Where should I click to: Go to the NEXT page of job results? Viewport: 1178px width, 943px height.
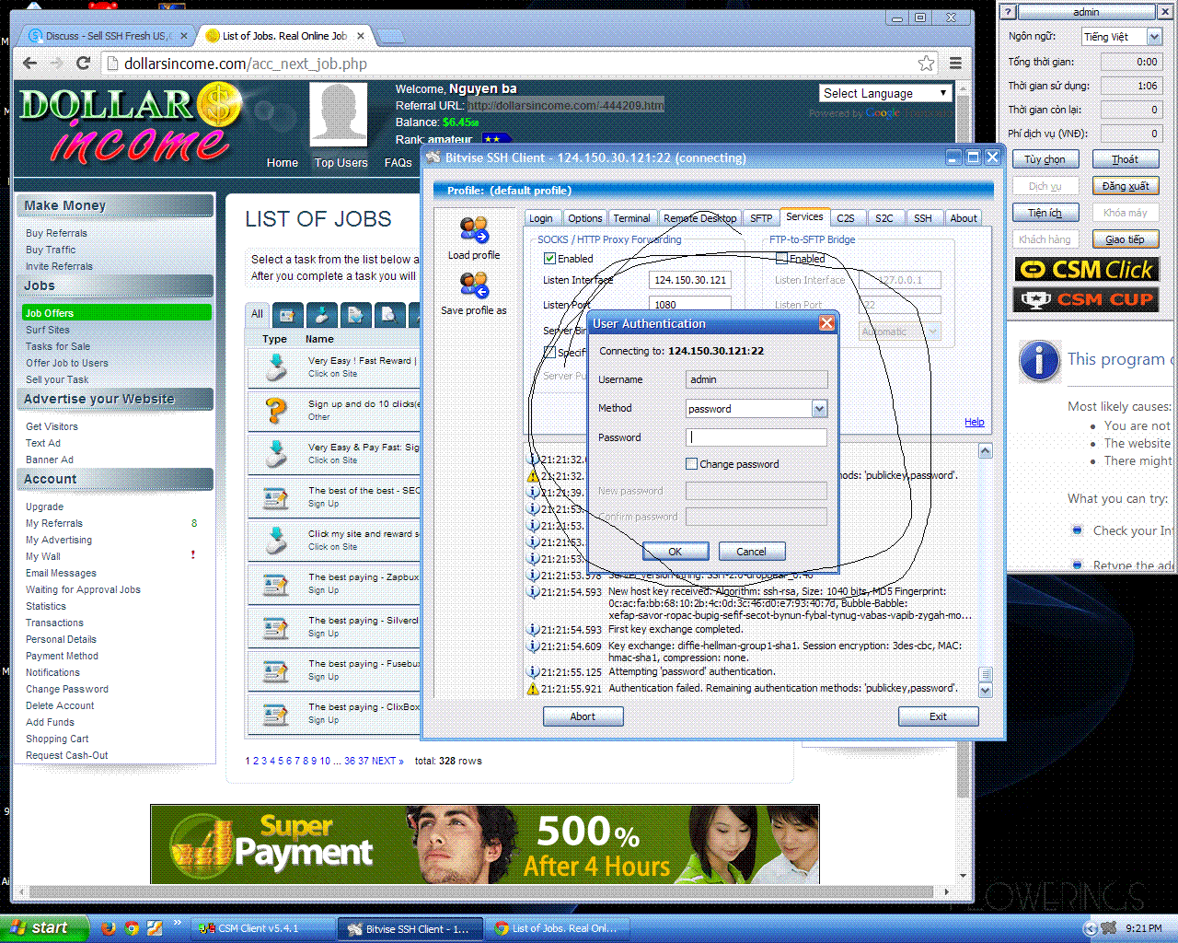coord(387,761)
